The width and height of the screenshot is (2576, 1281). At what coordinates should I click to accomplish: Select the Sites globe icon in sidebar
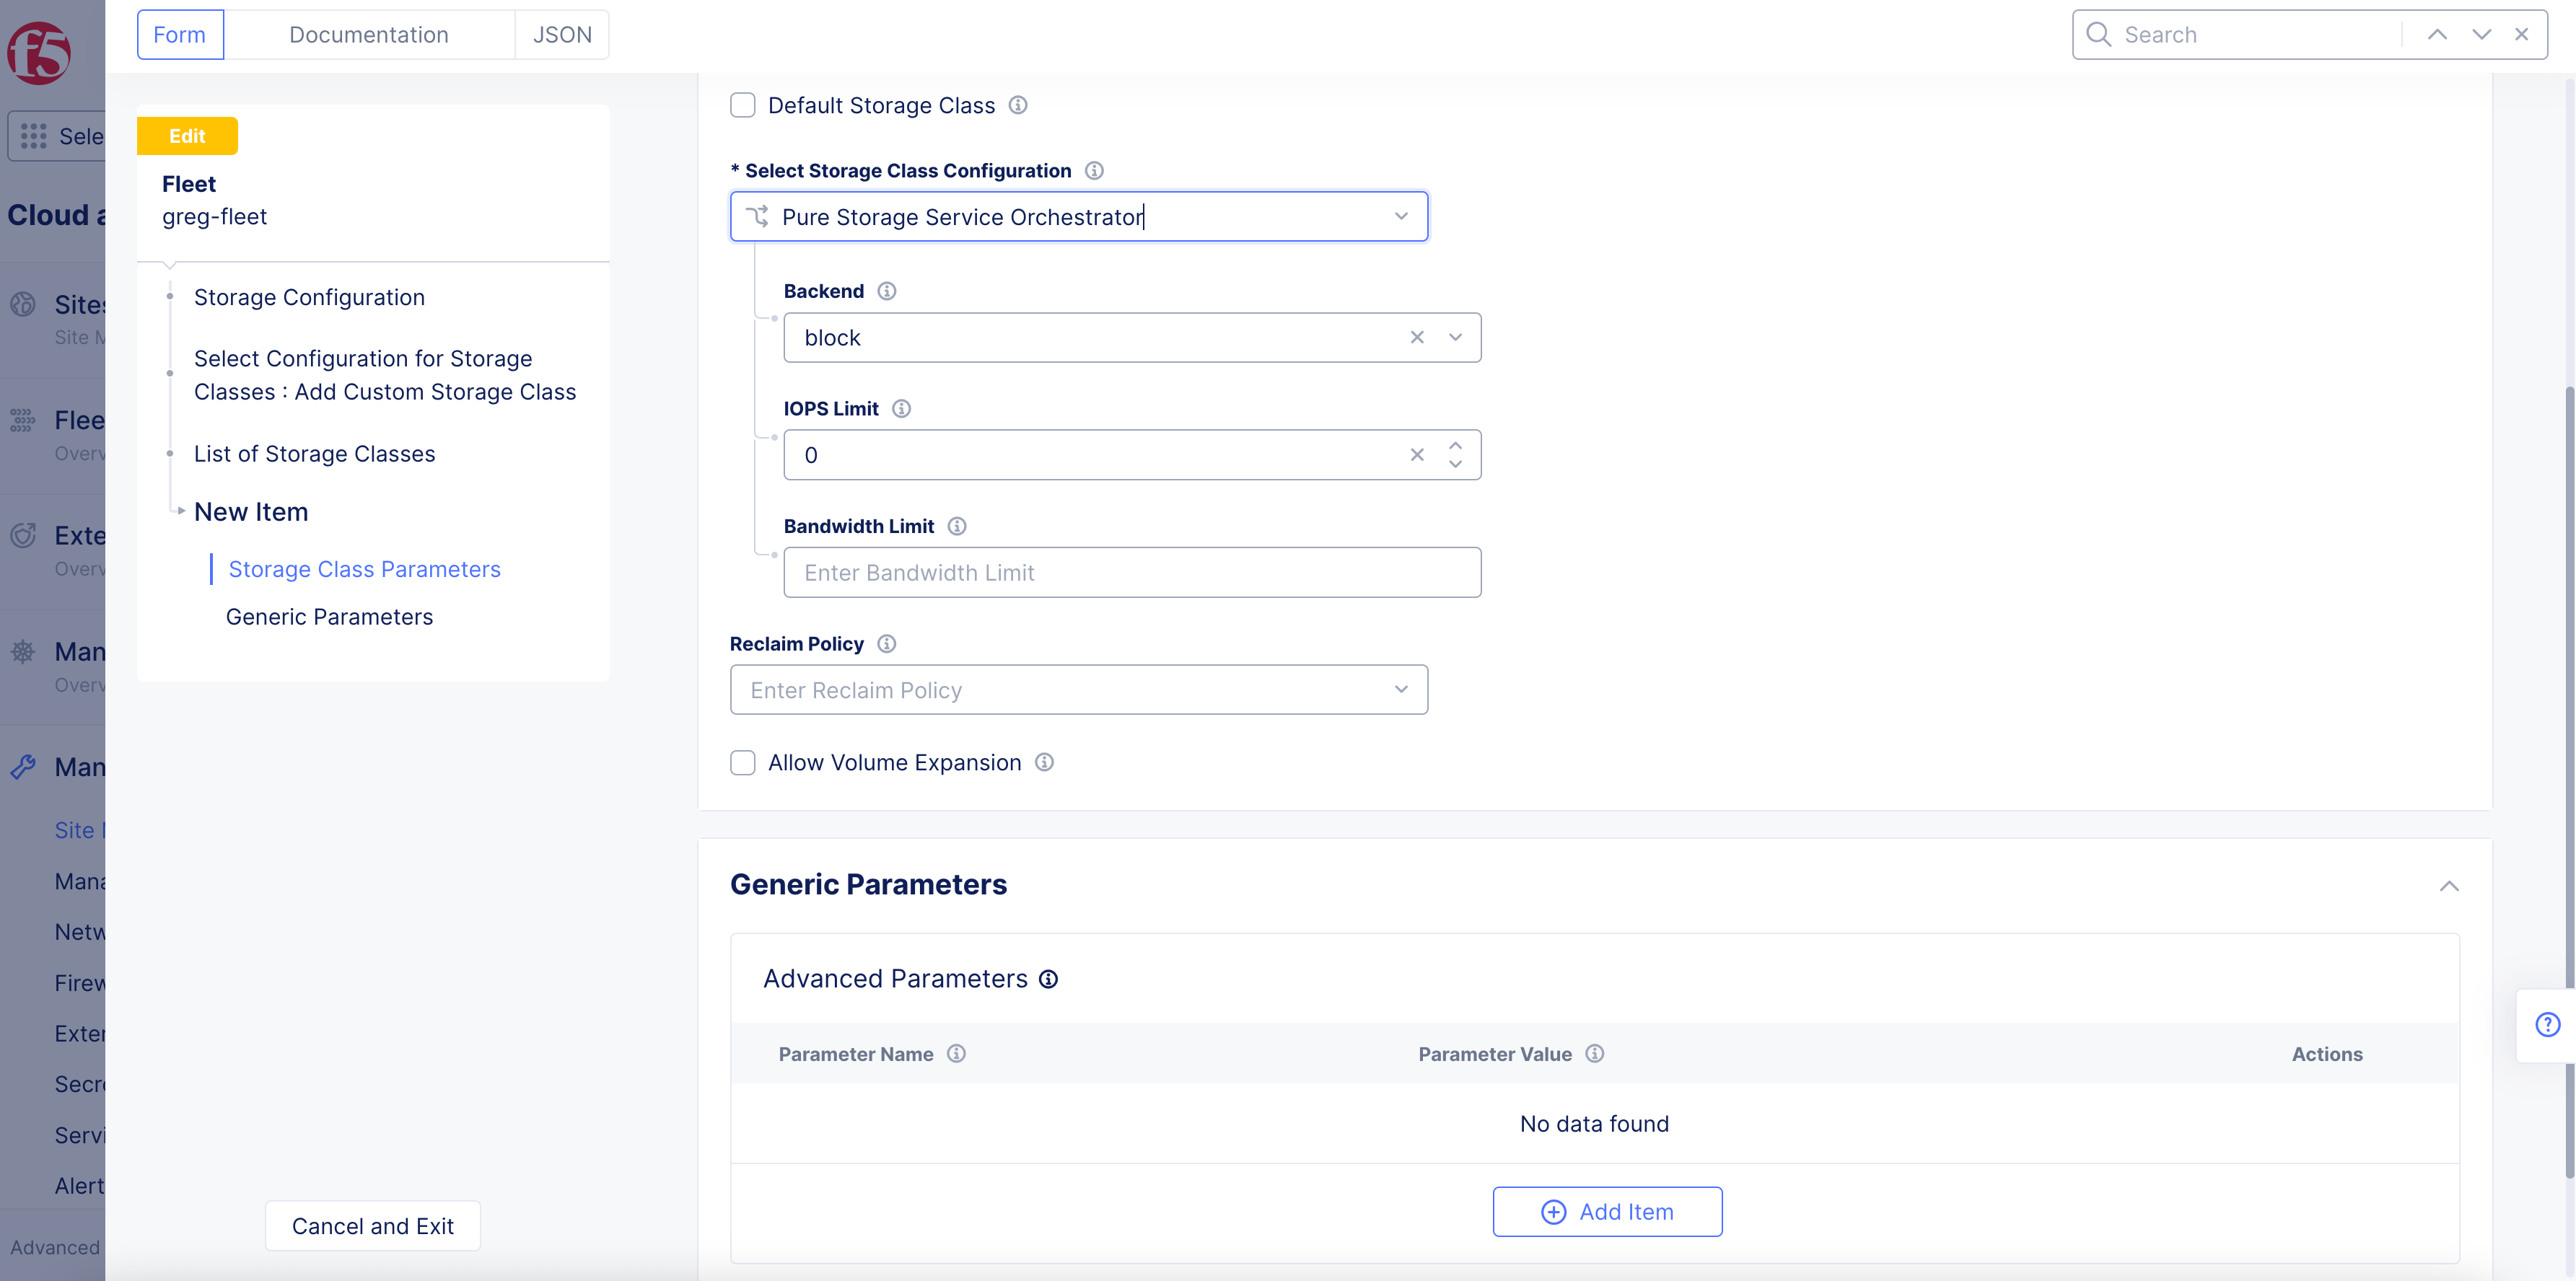[x=22, y=304]
